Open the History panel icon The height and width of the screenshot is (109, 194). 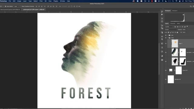point(162,12)
